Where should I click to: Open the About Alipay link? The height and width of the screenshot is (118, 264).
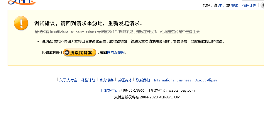[x=206, y=80]
